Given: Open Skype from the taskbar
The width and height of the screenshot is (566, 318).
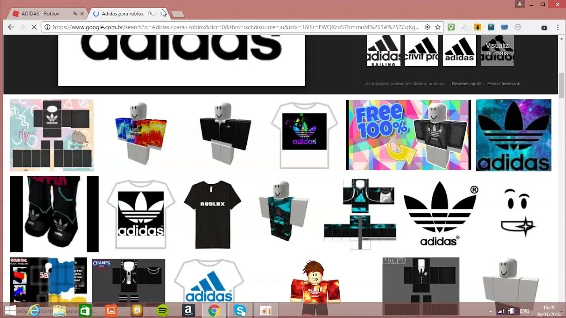Looking at the screenshot, I should click(x=240, y=310).
